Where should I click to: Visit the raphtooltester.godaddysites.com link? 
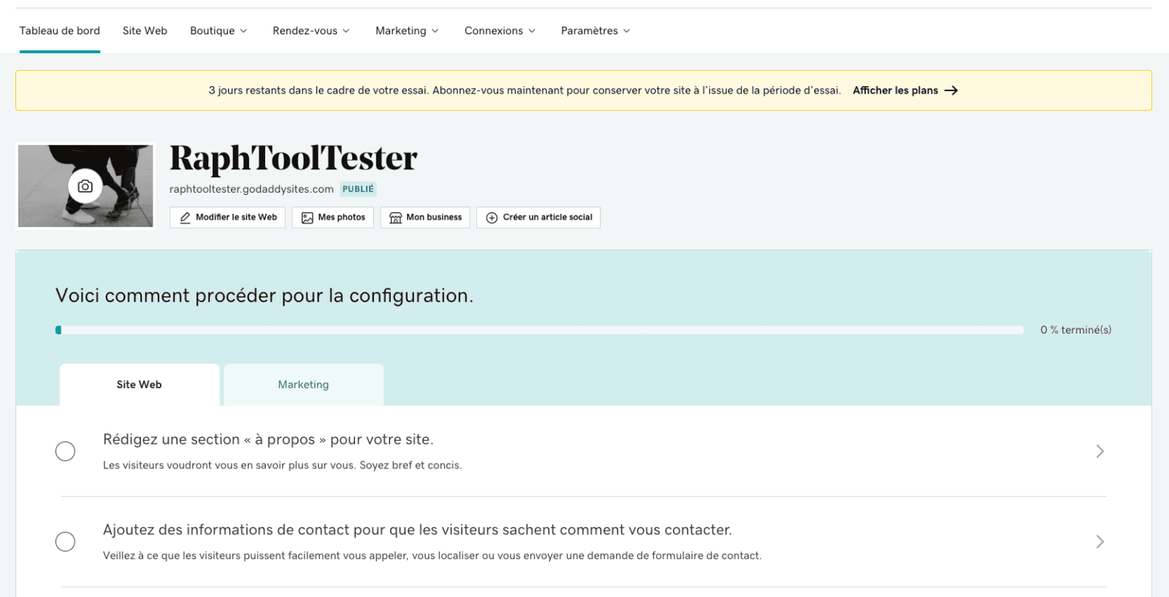click(x=251, y=189)
